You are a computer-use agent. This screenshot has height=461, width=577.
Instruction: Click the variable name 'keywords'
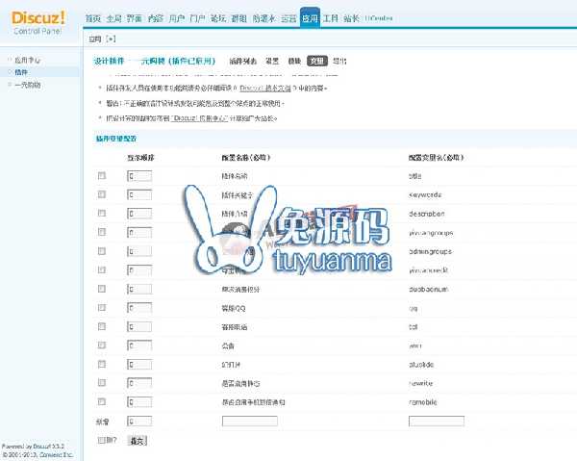click(425, 195)
